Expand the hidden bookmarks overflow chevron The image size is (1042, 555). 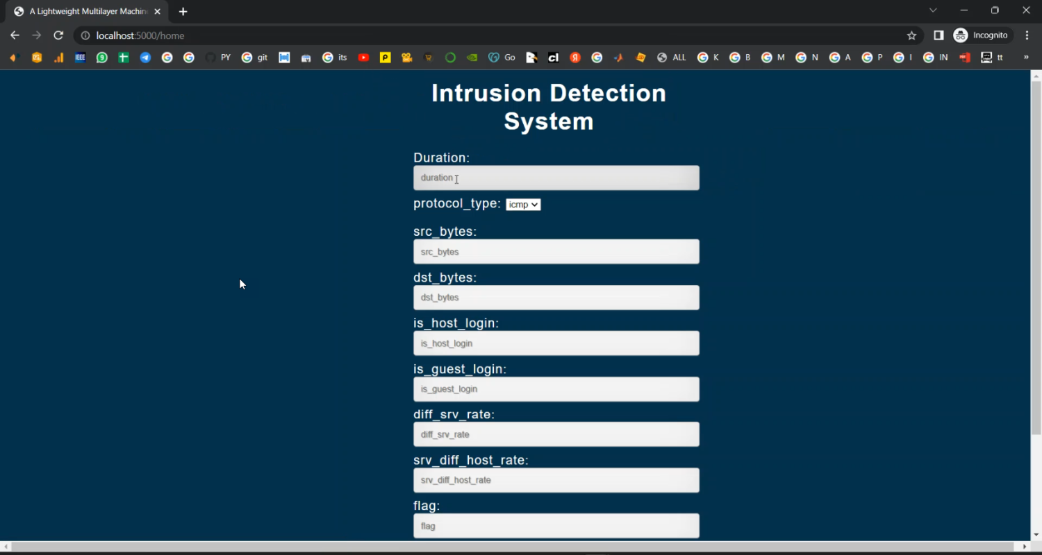1026,58
